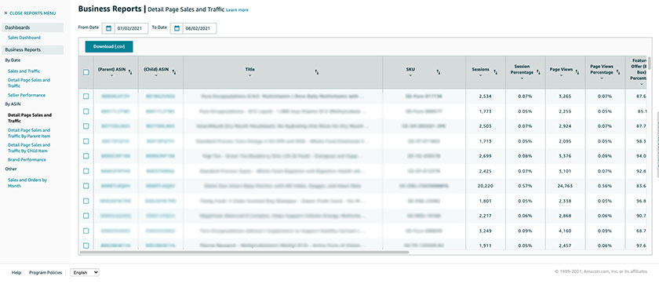Click the 24,763 page views cell
The image size is (659, 291).
[566, 186]
